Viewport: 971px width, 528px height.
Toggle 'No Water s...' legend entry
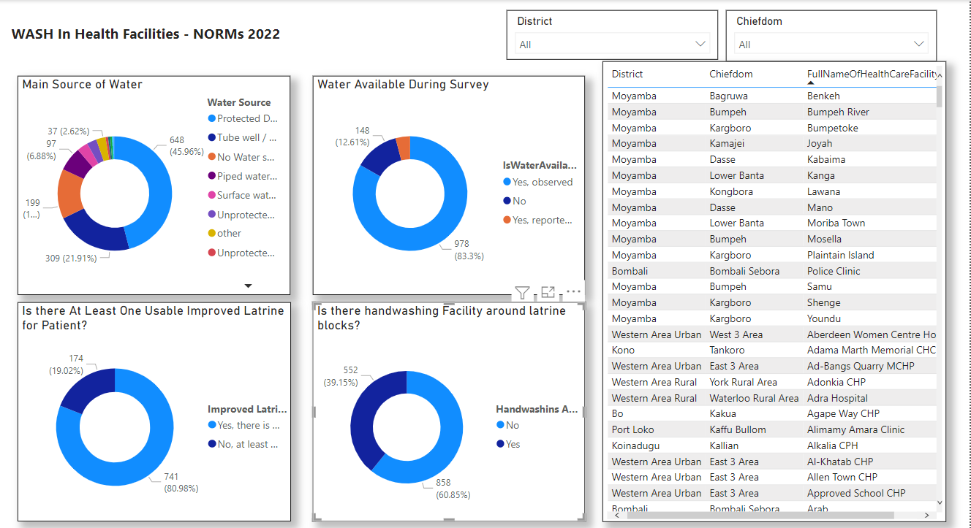coord(246,157)
